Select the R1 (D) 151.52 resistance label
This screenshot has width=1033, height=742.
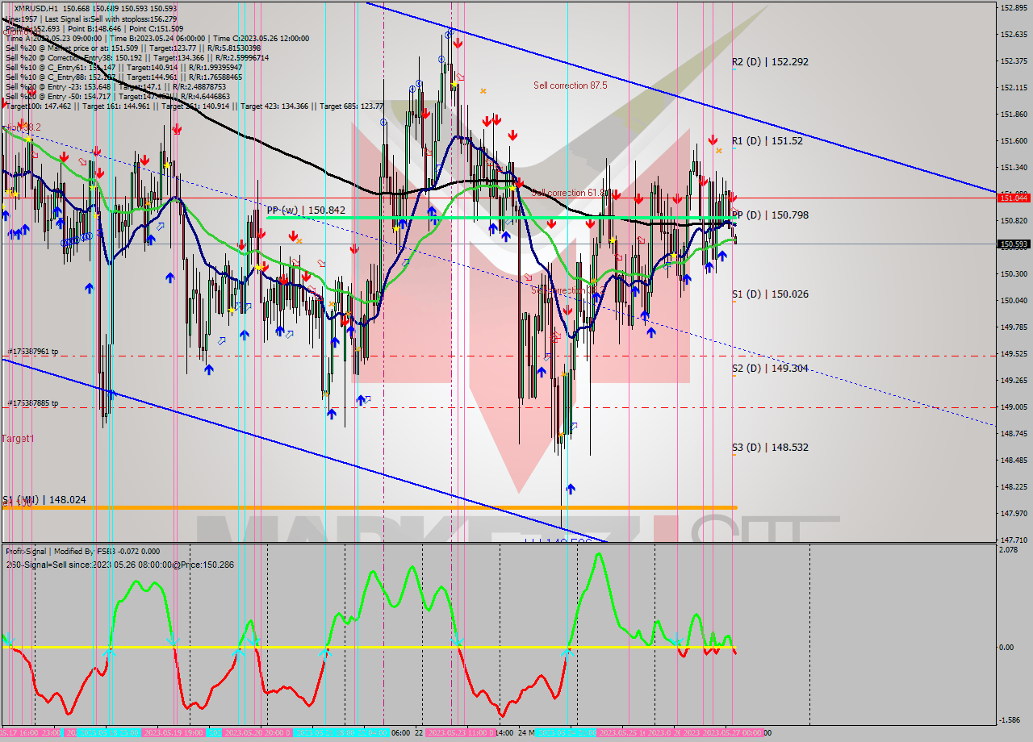(768, 141)
